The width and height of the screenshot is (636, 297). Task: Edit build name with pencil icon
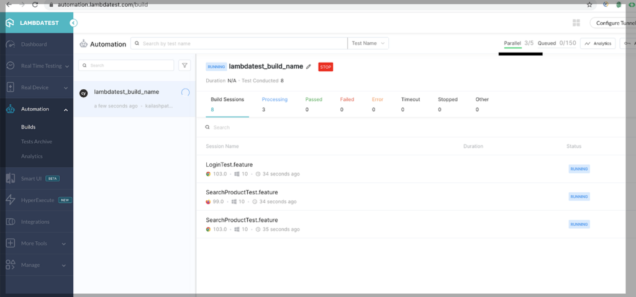point(309,66)
